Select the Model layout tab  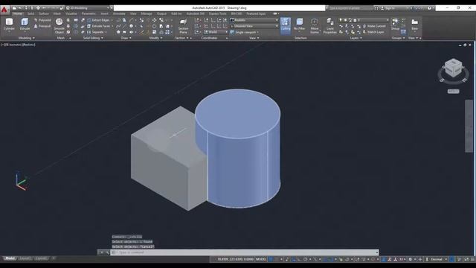click(10, 258)
